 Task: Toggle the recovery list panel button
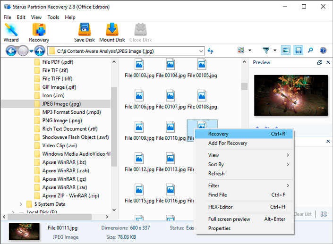(299, 50)
